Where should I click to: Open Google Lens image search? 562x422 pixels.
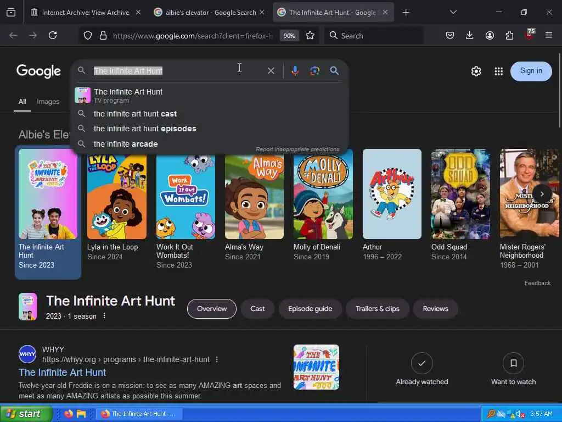click(x=314, y=71)
